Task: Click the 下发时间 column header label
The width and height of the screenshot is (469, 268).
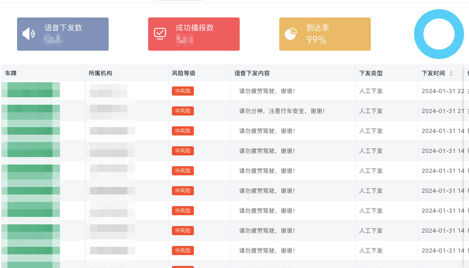Action: 433,73
